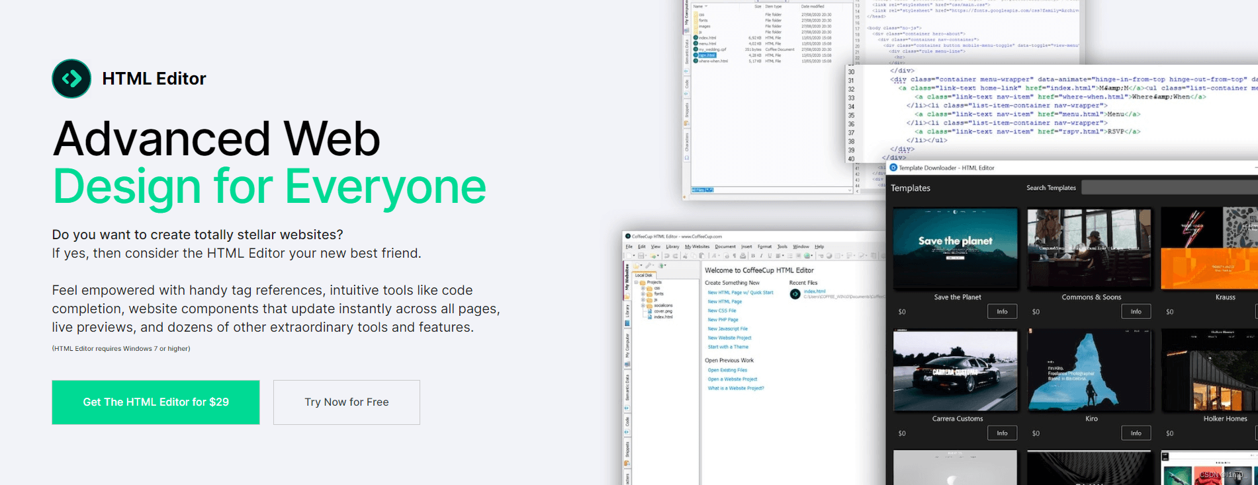Click the HTML Editor logo icon
The height and width of the screenshot is (485, 1258).
pyautogui.click(x=71, y=79)
